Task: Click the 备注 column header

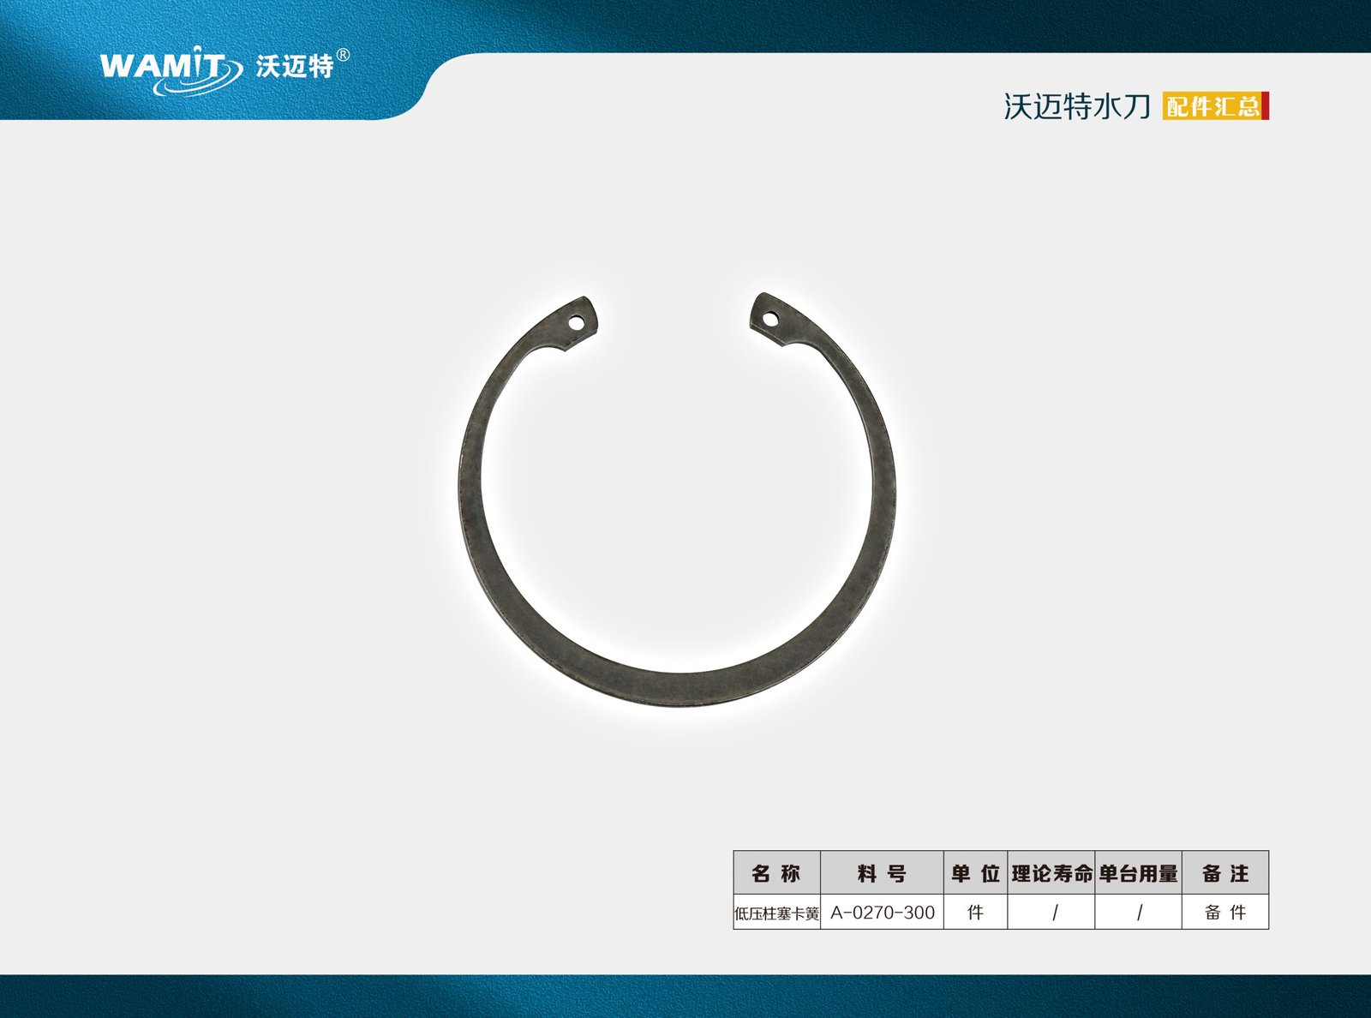Action: 1225,873
